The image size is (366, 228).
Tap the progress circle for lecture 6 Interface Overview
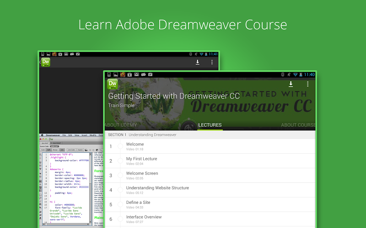coord(120,219)
